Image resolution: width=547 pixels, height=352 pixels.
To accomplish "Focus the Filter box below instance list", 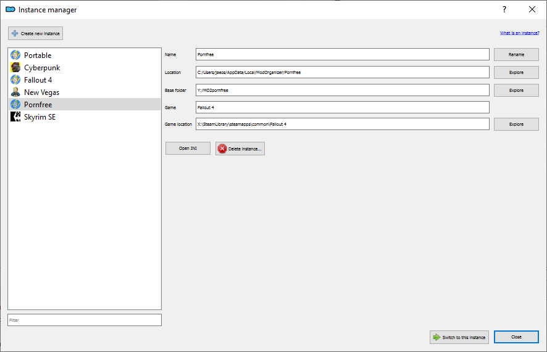I will 85,320.
